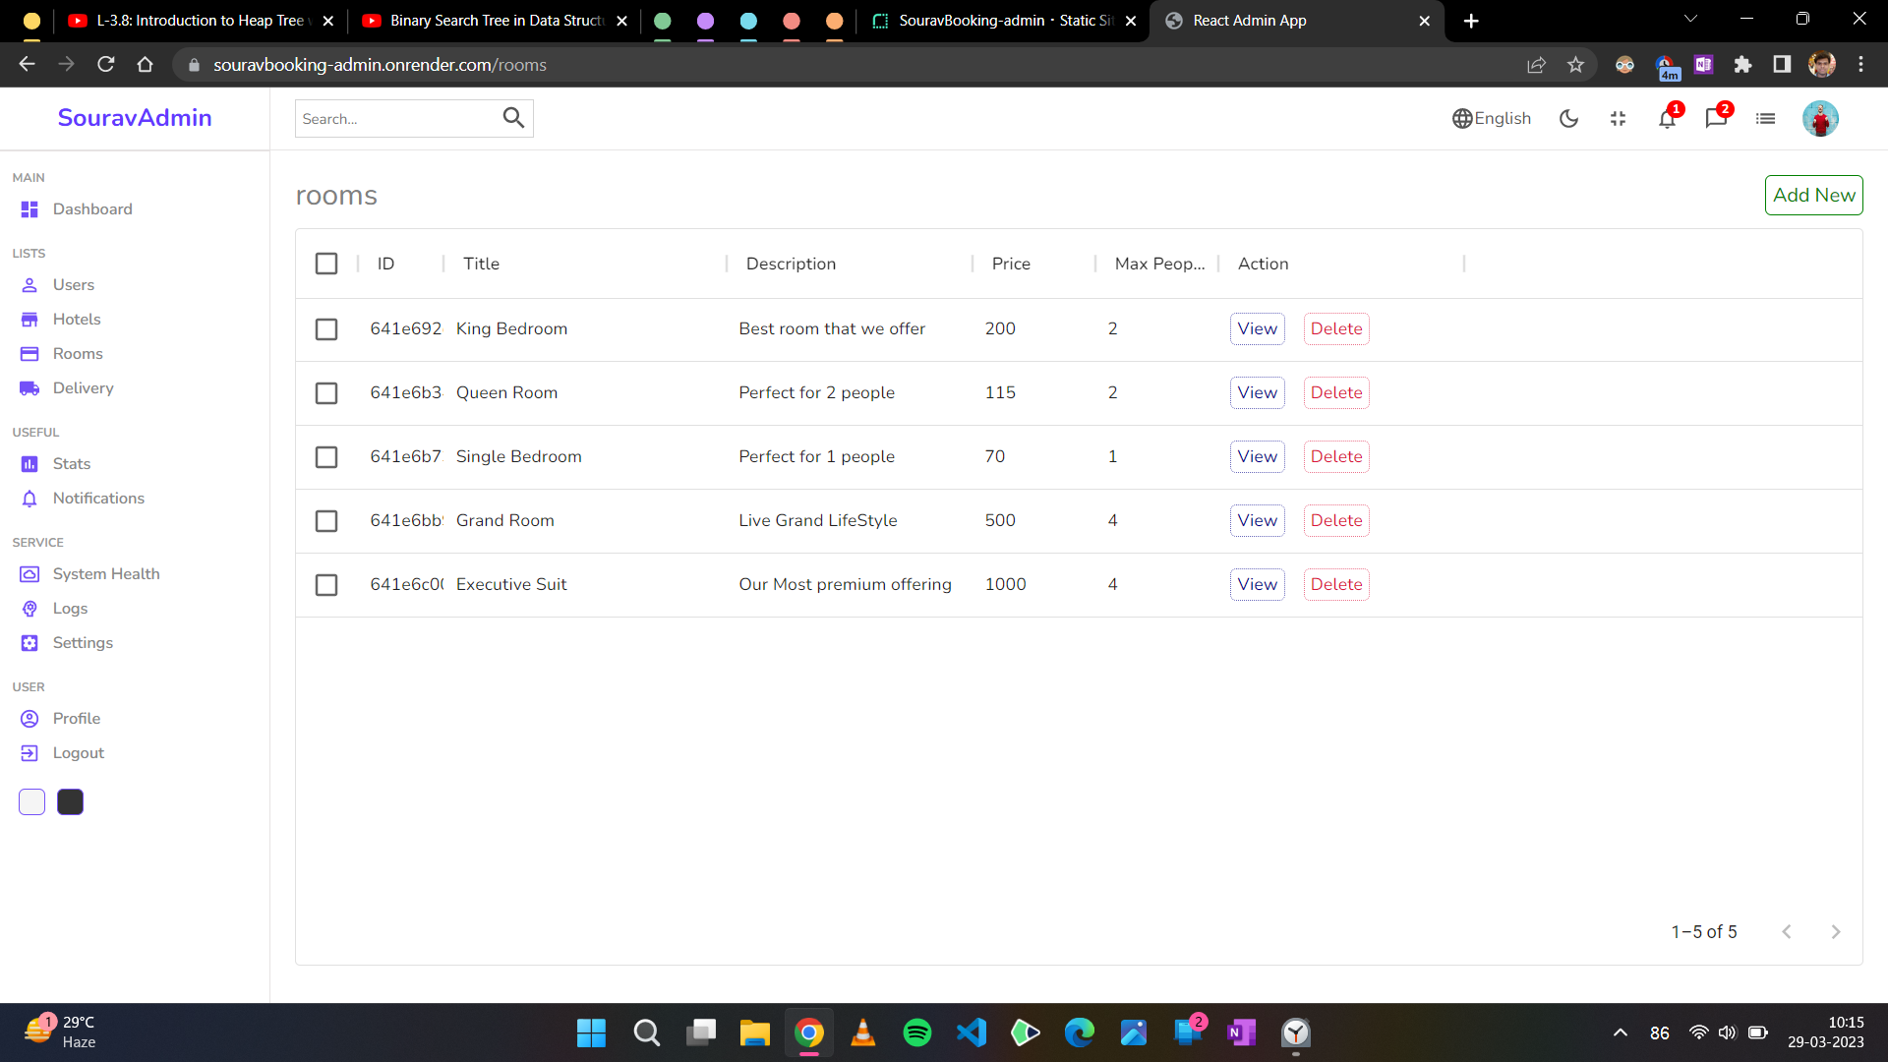Bookmark this page with star icon
1888x1062 pixels.
[1575, 65]
